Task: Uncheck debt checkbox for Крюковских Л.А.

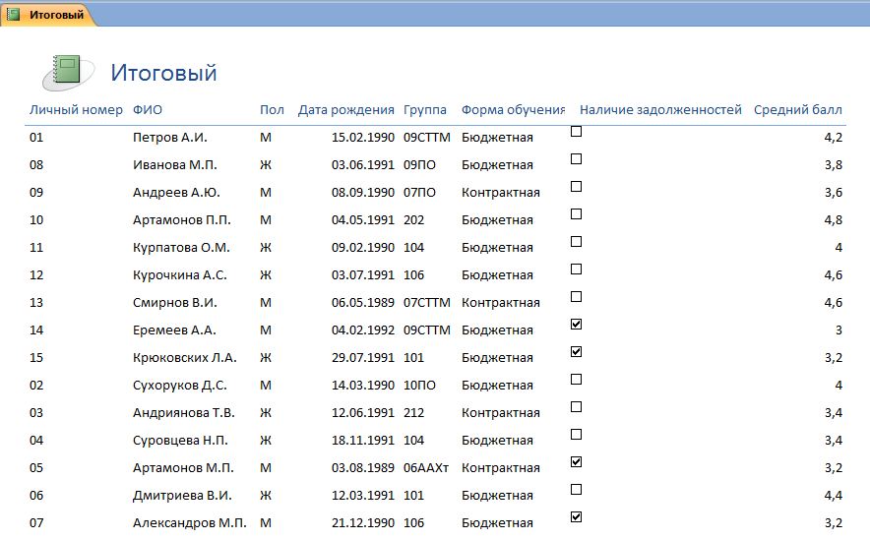Action: click(x=577, y=351)
